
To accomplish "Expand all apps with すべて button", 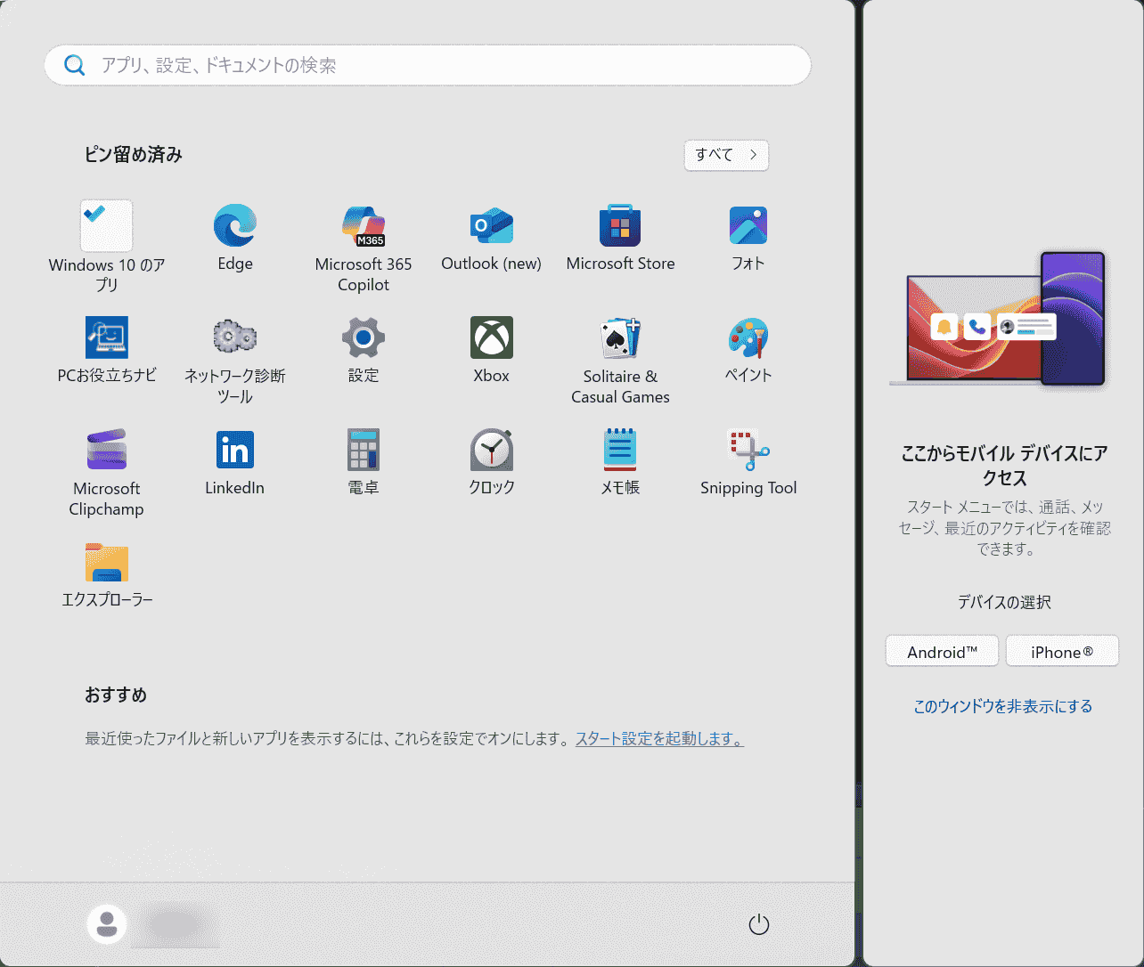I will [x=726, y=155].
